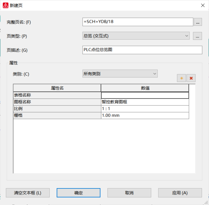Click the 清空文本框 (L) button

[x=28, y=193]
